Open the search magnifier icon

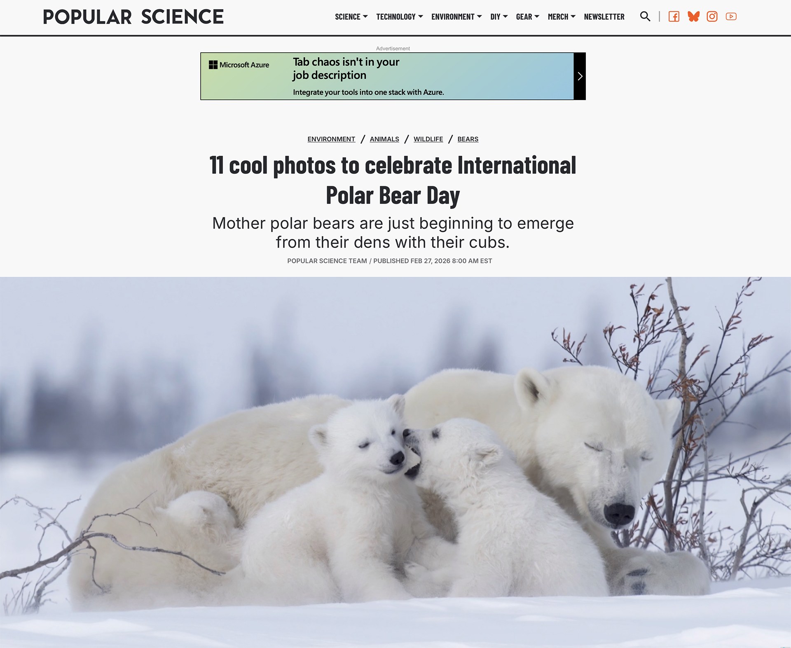click(645, 16)
